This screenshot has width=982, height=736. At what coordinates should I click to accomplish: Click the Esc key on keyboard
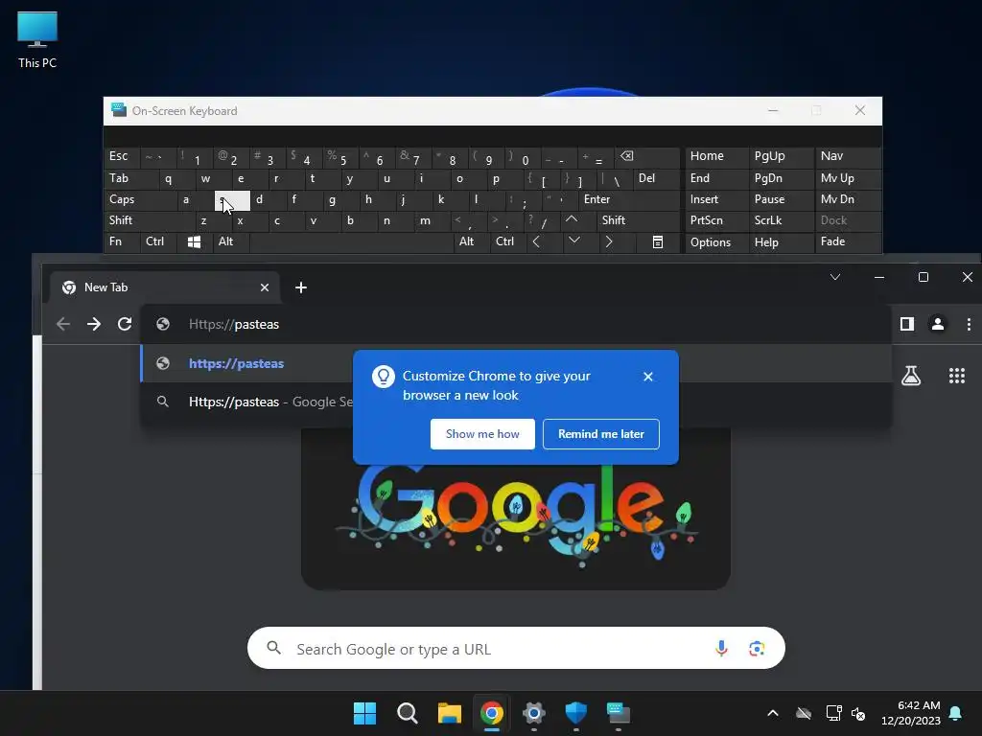pos(122,156)
